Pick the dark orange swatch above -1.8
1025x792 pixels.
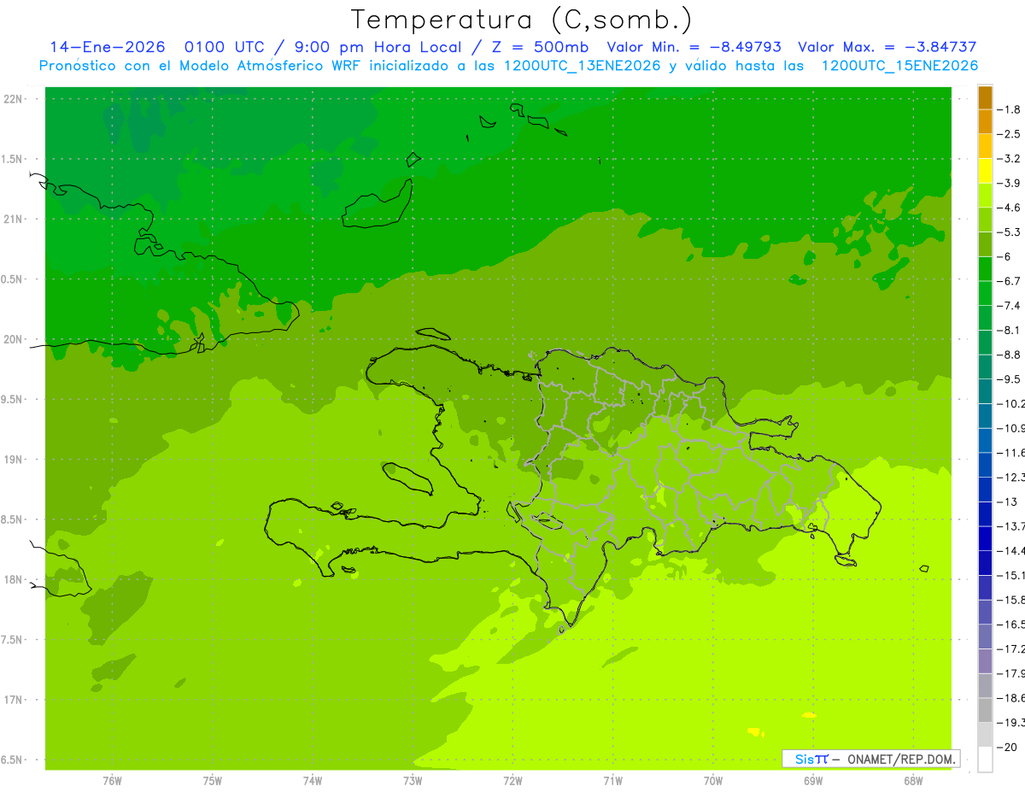pos(985,97)
